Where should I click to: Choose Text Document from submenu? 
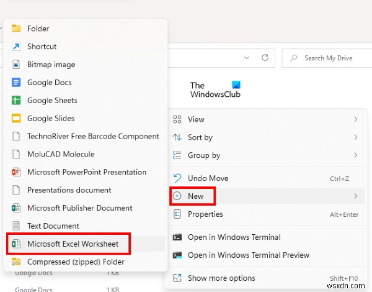pyautogui.click(x=86, y=226)
